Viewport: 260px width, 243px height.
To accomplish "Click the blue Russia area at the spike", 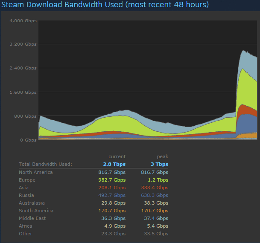I will pos(246,123).
